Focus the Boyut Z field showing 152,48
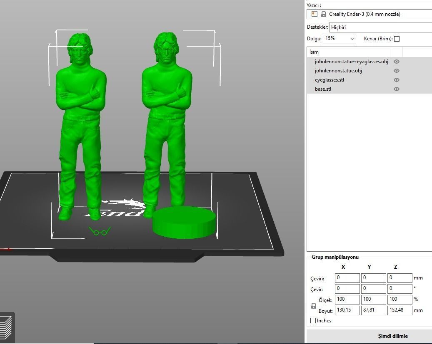 click(400, 310)
